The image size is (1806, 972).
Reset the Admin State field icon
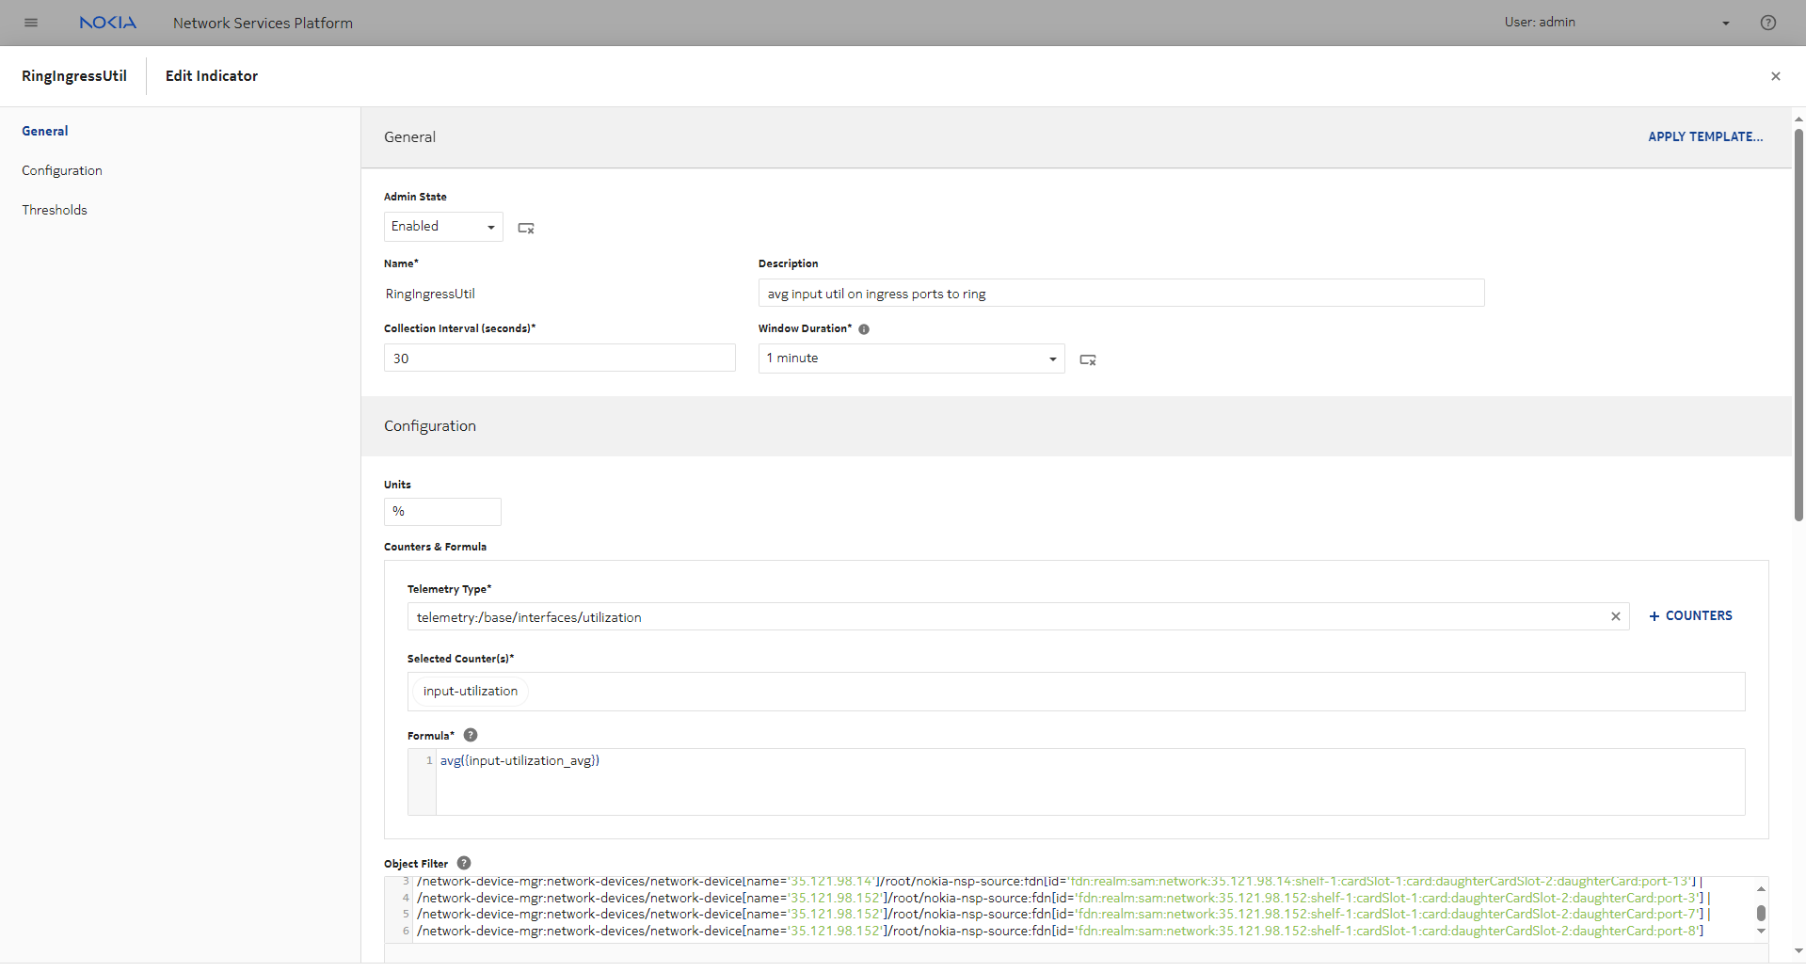[526, 228]
